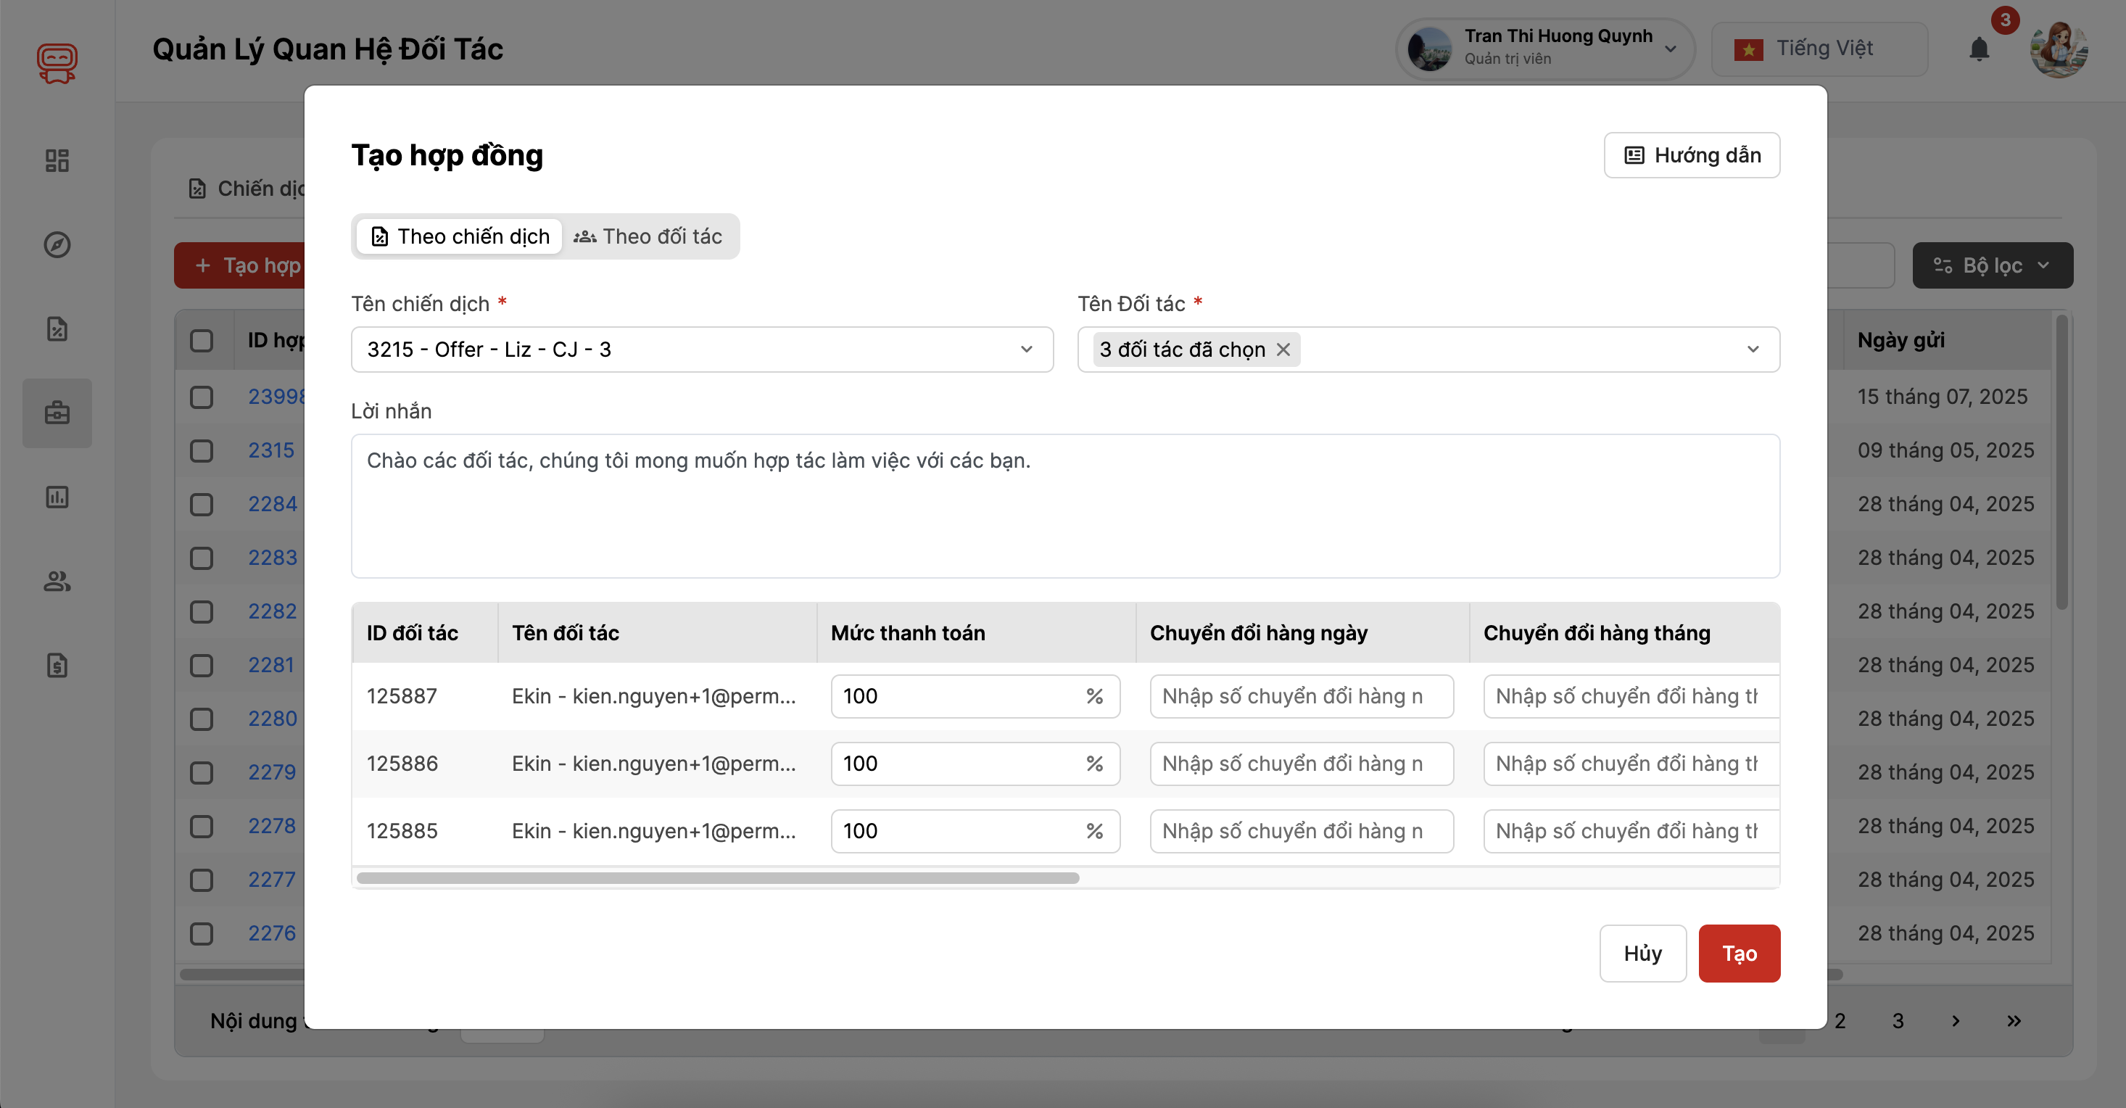Click the dollar document icon in the sidebar

[57, 666]
